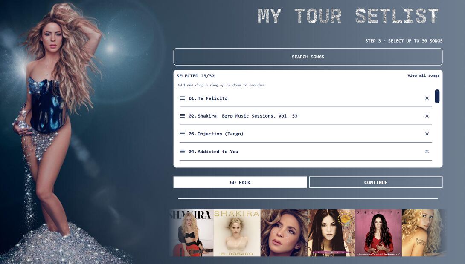Select the close-up face album cover with tears
This screenshot has height=264, width=465.
[x=284, y=233]
